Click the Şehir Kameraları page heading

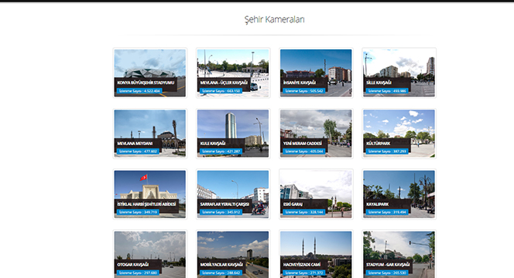click(274, 19)
